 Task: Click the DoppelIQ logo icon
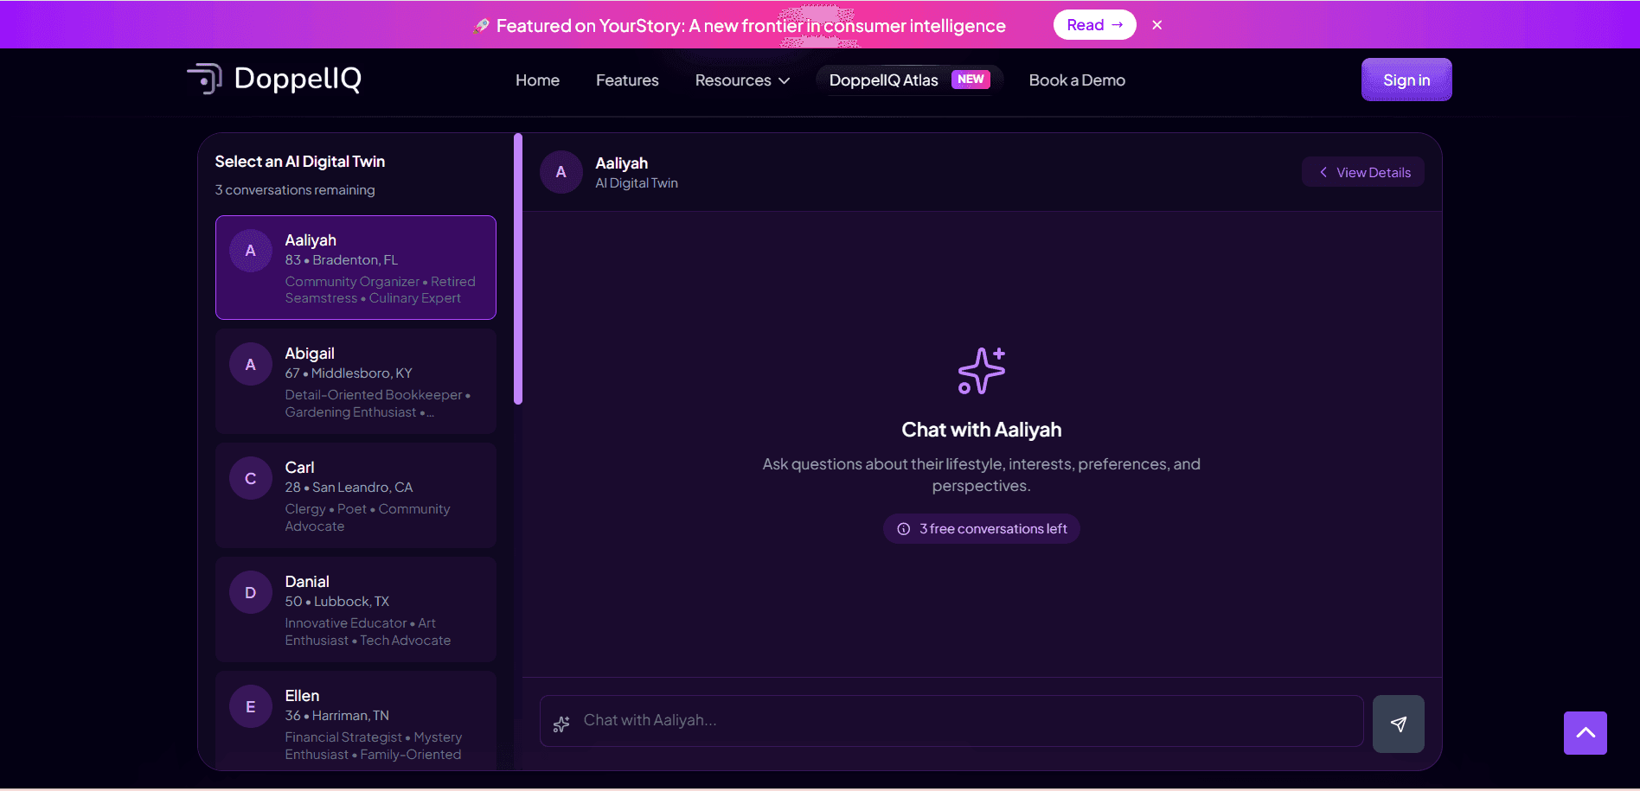point(205,79)
